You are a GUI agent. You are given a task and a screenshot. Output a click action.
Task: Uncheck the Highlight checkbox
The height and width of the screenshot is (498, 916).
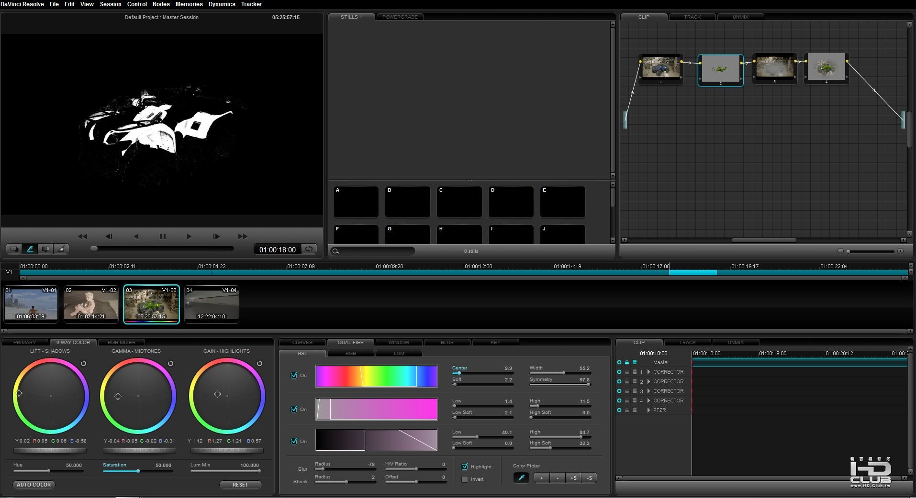click(465, 466)
